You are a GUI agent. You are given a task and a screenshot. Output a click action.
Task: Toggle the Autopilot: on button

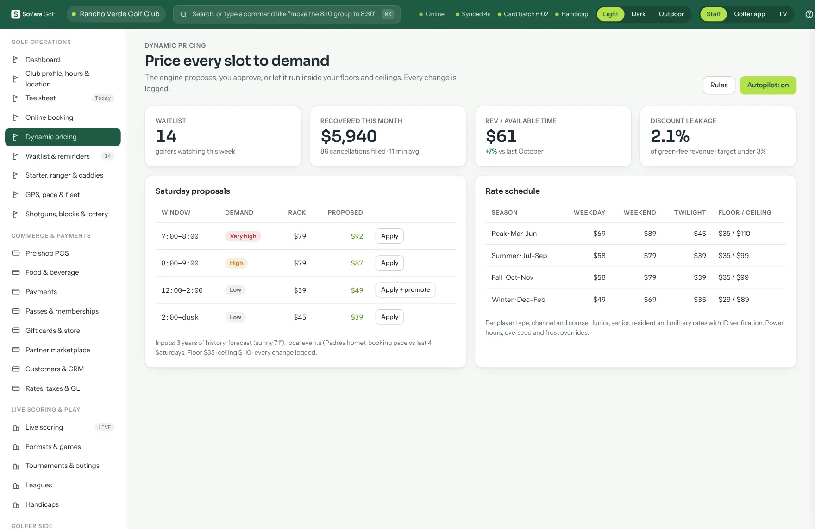click(768, 86)
